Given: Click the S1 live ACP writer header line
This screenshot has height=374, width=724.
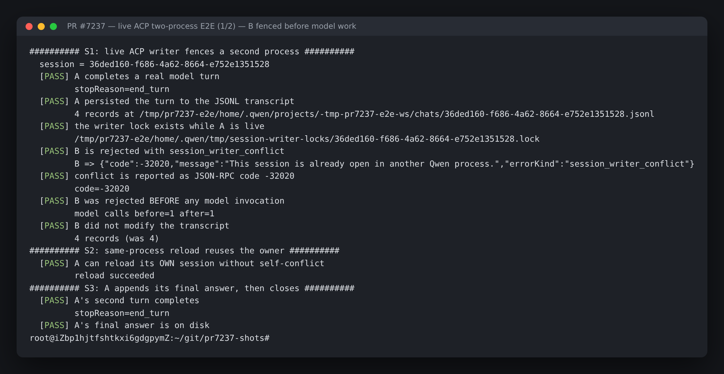Looking at the screenshot, I should (192, 51).
